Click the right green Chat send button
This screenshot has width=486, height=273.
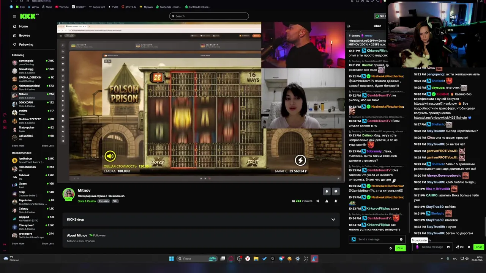click(478, 247)
